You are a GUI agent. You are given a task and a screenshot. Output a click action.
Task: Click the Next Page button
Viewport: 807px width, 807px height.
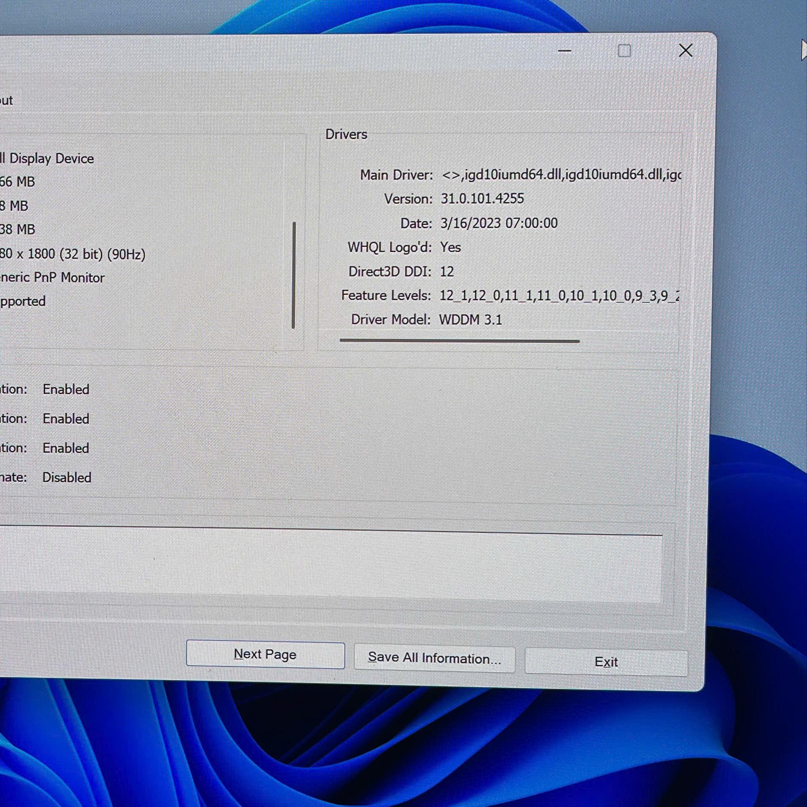265,654
